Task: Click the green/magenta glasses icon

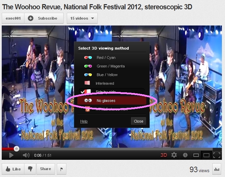Action: (88, 66)
